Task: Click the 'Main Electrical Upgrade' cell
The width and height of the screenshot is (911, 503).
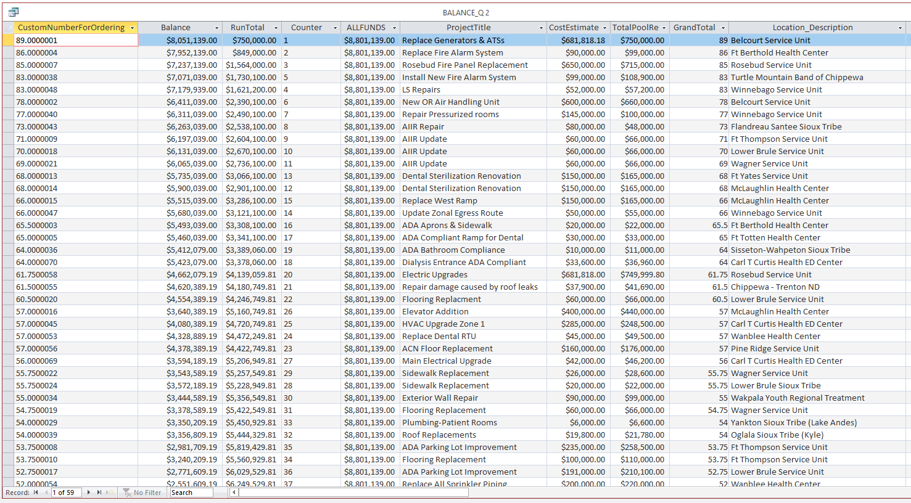Action: pyautogui.click(x=473, y=361)
